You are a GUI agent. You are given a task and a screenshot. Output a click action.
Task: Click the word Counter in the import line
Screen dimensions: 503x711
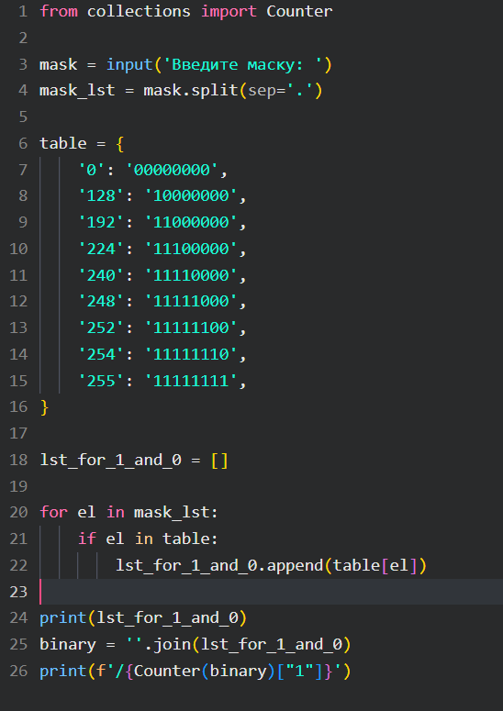point(299,11)
